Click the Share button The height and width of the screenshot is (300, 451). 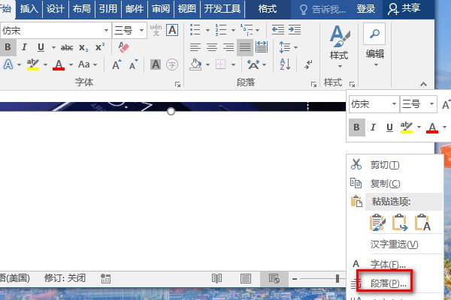[404, 8]
